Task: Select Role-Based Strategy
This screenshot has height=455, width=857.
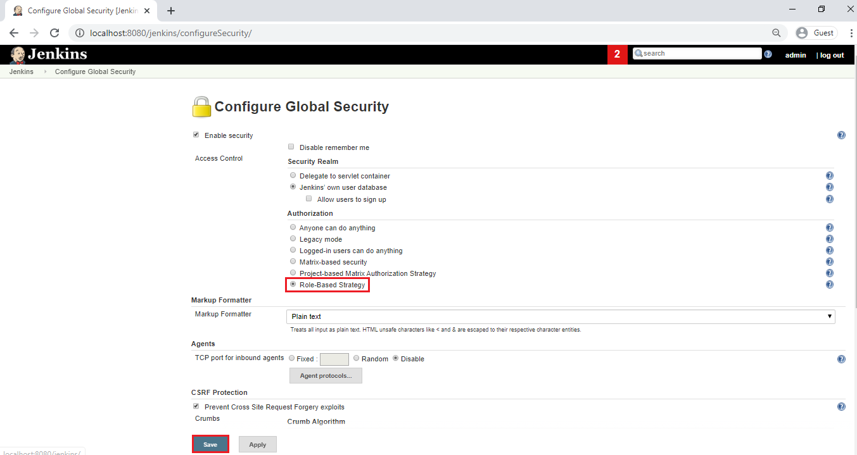Action: point(293,284)
